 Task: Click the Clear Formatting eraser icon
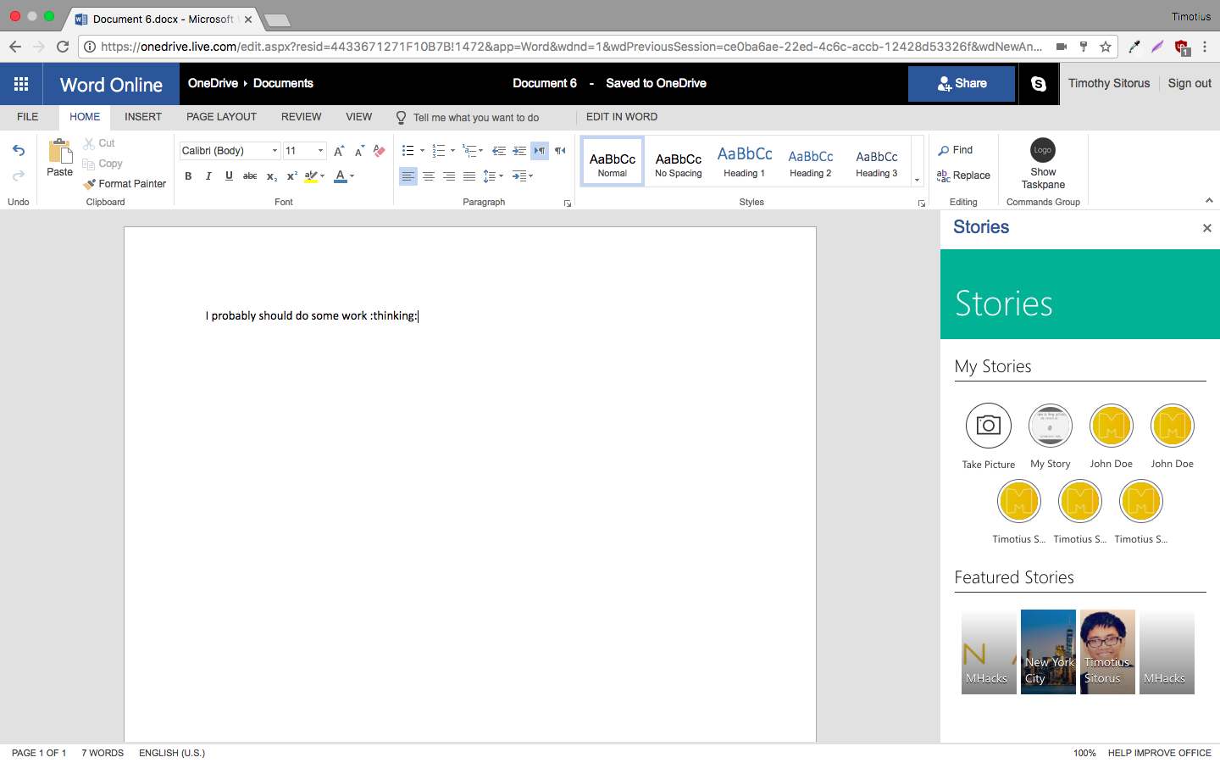point(380,151)
